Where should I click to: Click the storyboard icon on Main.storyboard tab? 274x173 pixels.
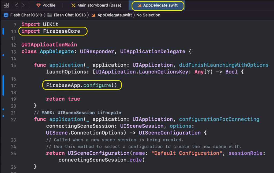pyautogui.click(x=73, y=5)
